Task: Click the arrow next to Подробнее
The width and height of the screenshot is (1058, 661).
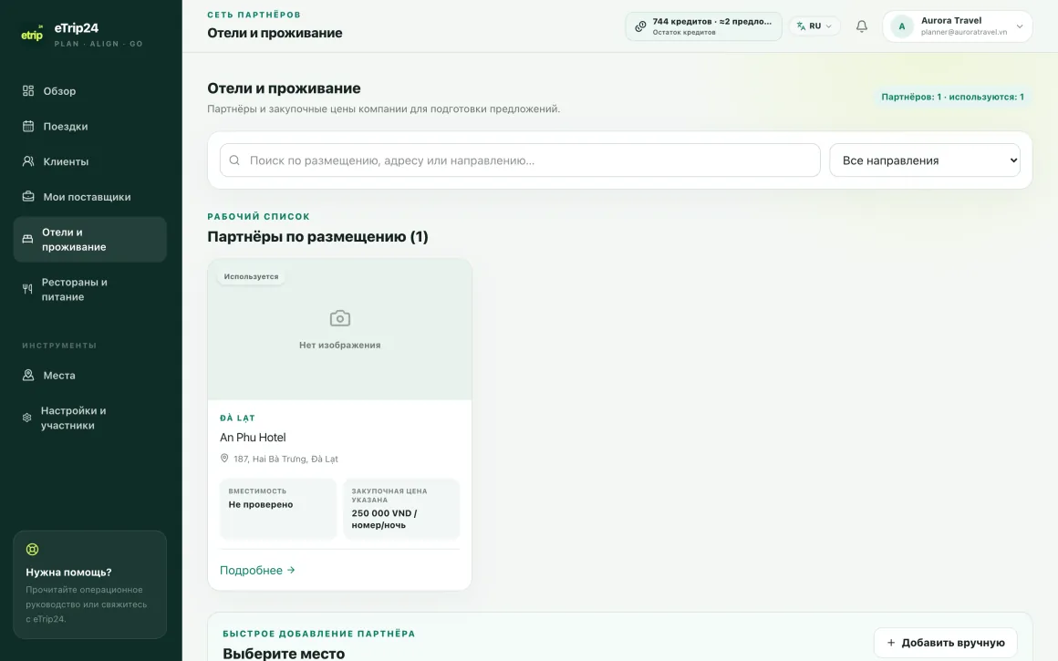Action: tap(291, 570)
